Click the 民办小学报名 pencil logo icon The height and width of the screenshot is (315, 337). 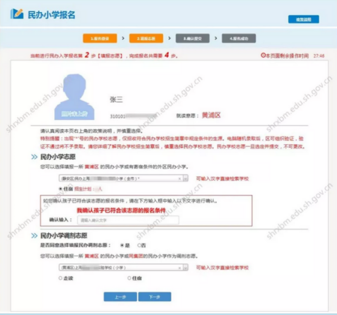tap(18, 14)
